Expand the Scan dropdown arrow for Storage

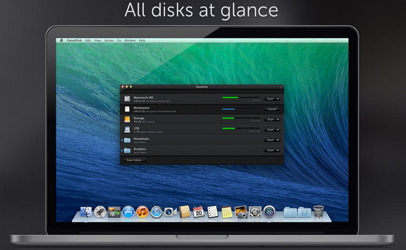pos(278,119)
